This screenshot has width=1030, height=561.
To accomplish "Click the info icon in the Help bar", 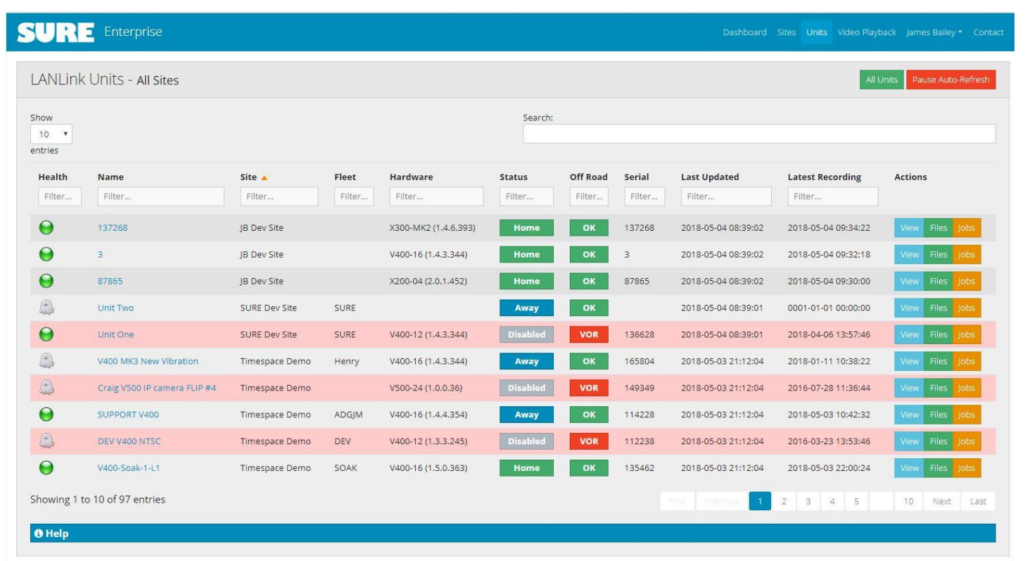I will 39,534.
